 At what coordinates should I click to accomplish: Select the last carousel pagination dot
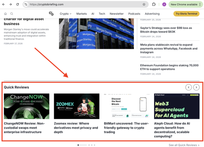coord(94,145)
